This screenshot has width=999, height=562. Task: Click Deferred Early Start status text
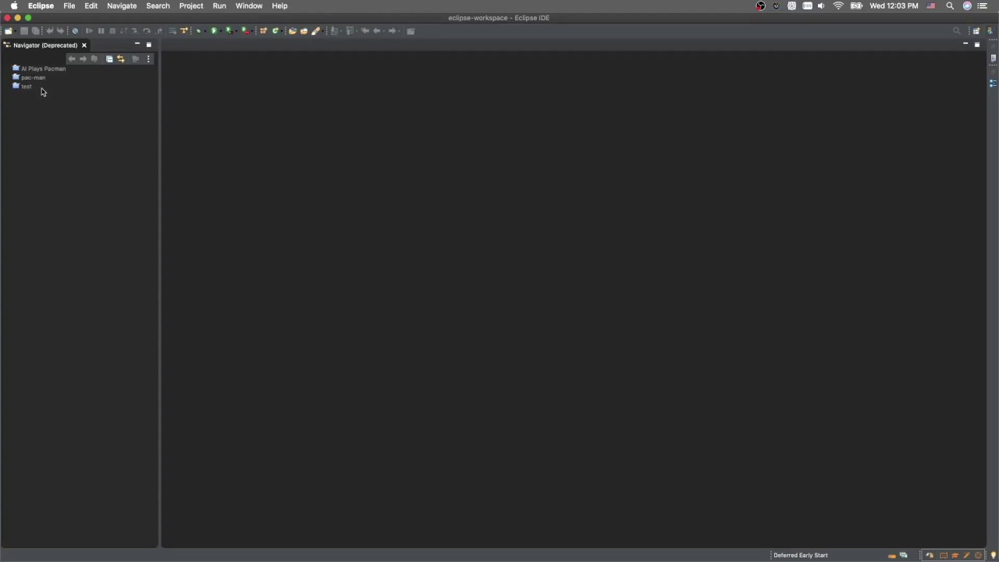[801, 555]
